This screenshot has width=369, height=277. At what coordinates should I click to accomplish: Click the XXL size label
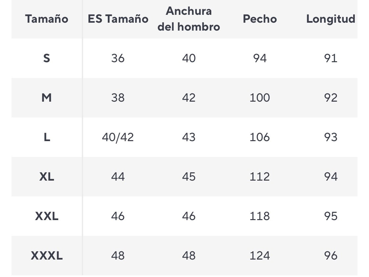pyautogui.click(x=47, y=216)
